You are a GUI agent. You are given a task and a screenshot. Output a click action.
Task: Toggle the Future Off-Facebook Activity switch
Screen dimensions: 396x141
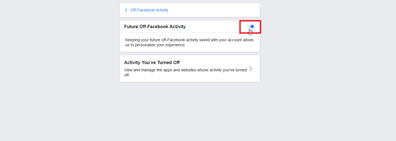tap(251, 26)
